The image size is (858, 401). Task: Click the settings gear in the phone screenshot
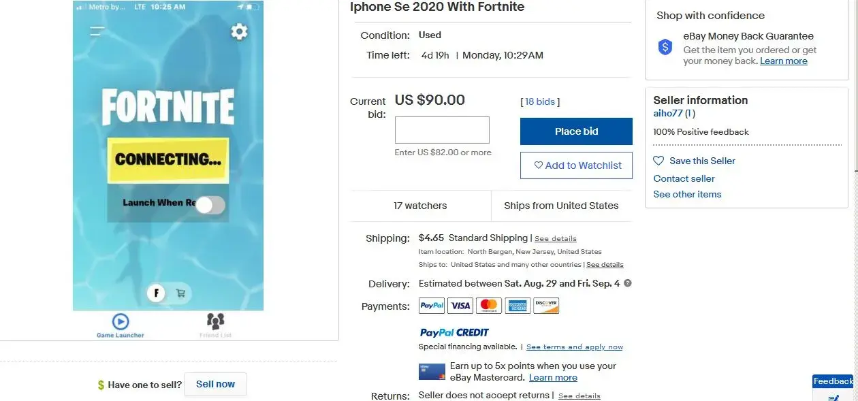239,31
